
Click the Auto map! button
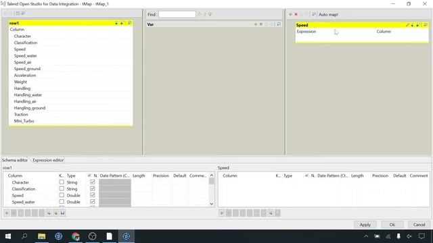328,14
